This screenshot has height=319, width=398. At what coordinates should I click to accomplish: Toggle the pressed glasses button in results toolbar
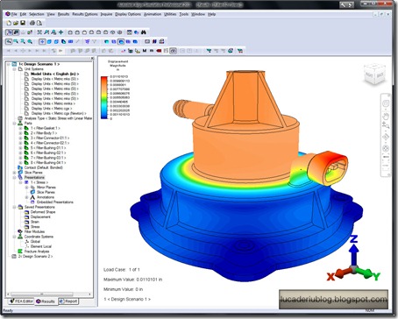point(173,51)
